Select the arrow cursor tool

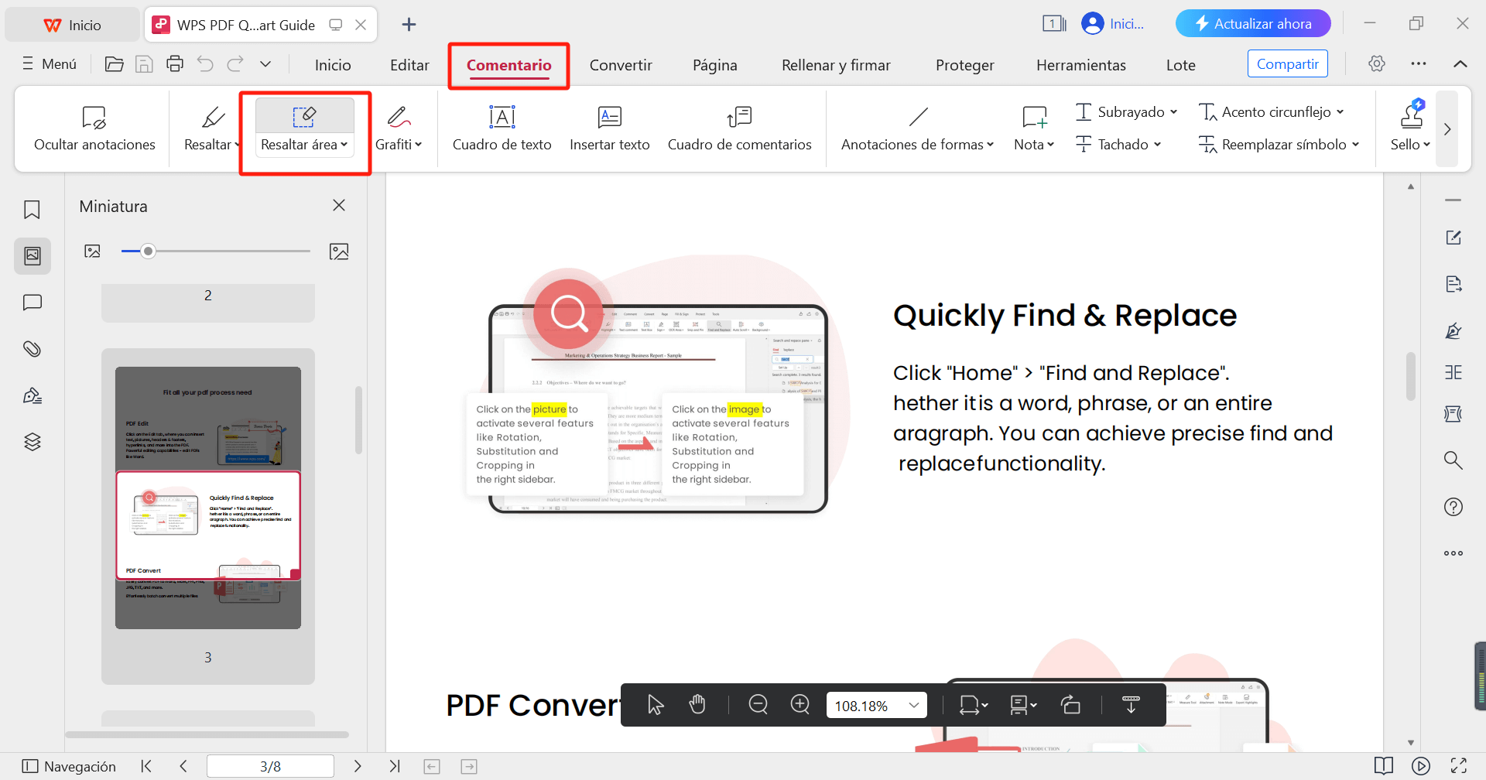click(656, 705)
